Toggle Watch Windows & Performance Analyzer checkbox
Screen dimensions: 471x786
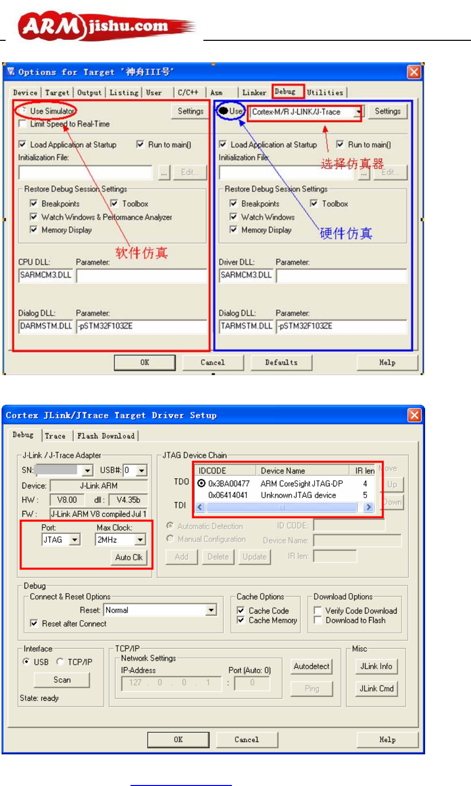click(34, 217)
